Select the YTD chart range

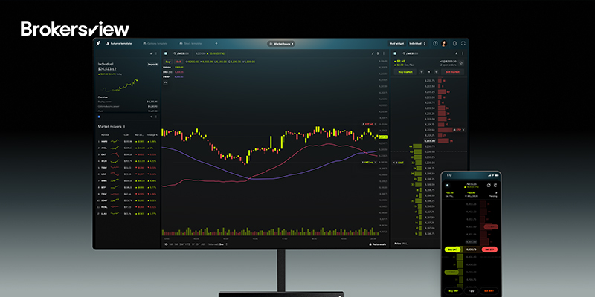click(187, 244)
